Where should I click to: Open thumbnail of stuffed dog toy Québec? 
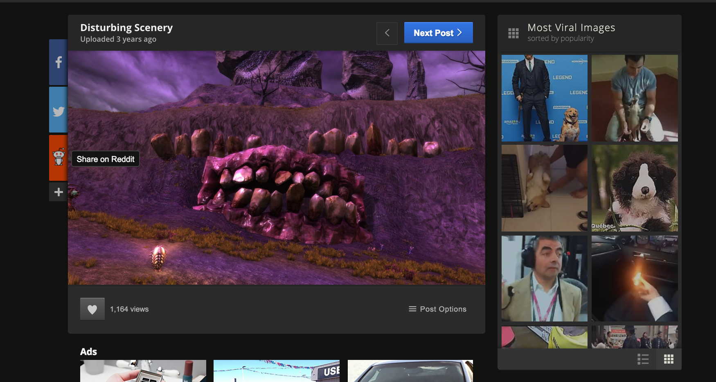tap(635, 188)
